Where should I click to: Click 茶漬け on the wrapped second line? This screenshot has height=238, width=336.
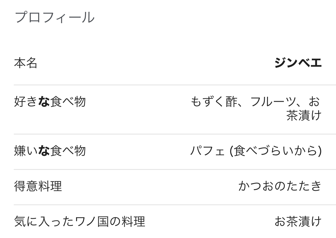click(304, 116)
